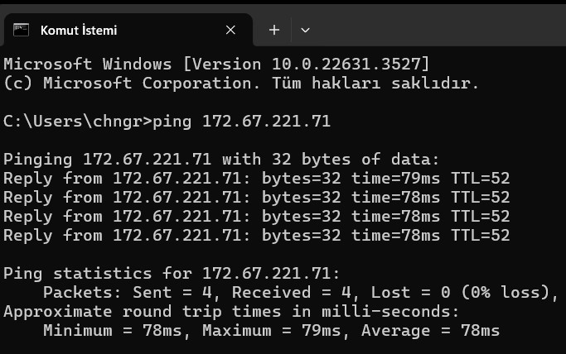
Task: Open a new tab with plus button
Action: [274, 30]
